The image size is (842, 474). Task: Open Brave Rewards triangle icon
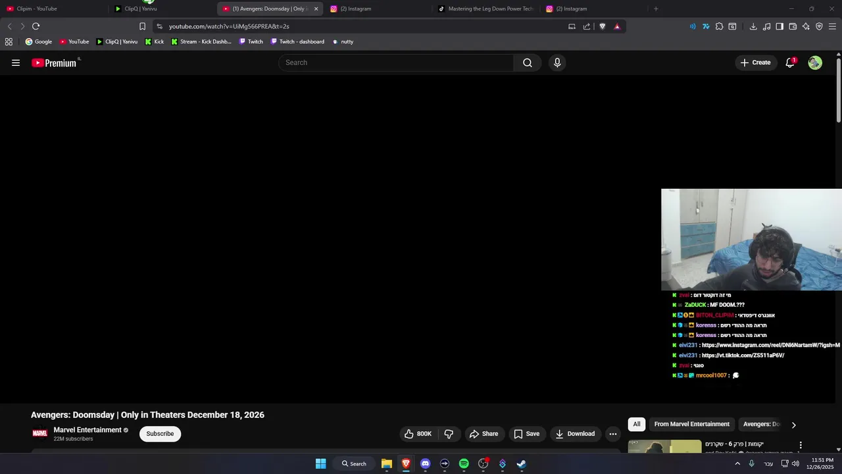[x=617, y=26]
